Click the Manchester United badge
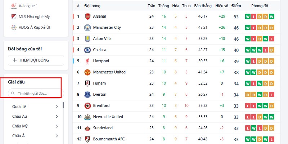This screenshot has width=288, height=144. pyautogui.click(x=87, y=72)
